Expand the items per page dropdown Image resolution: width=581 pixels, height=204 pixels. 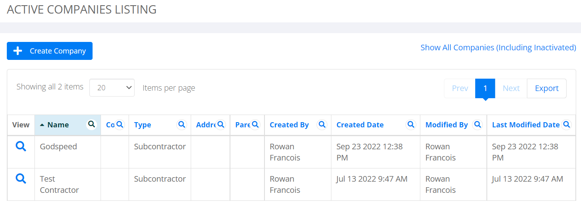[112, 87]
